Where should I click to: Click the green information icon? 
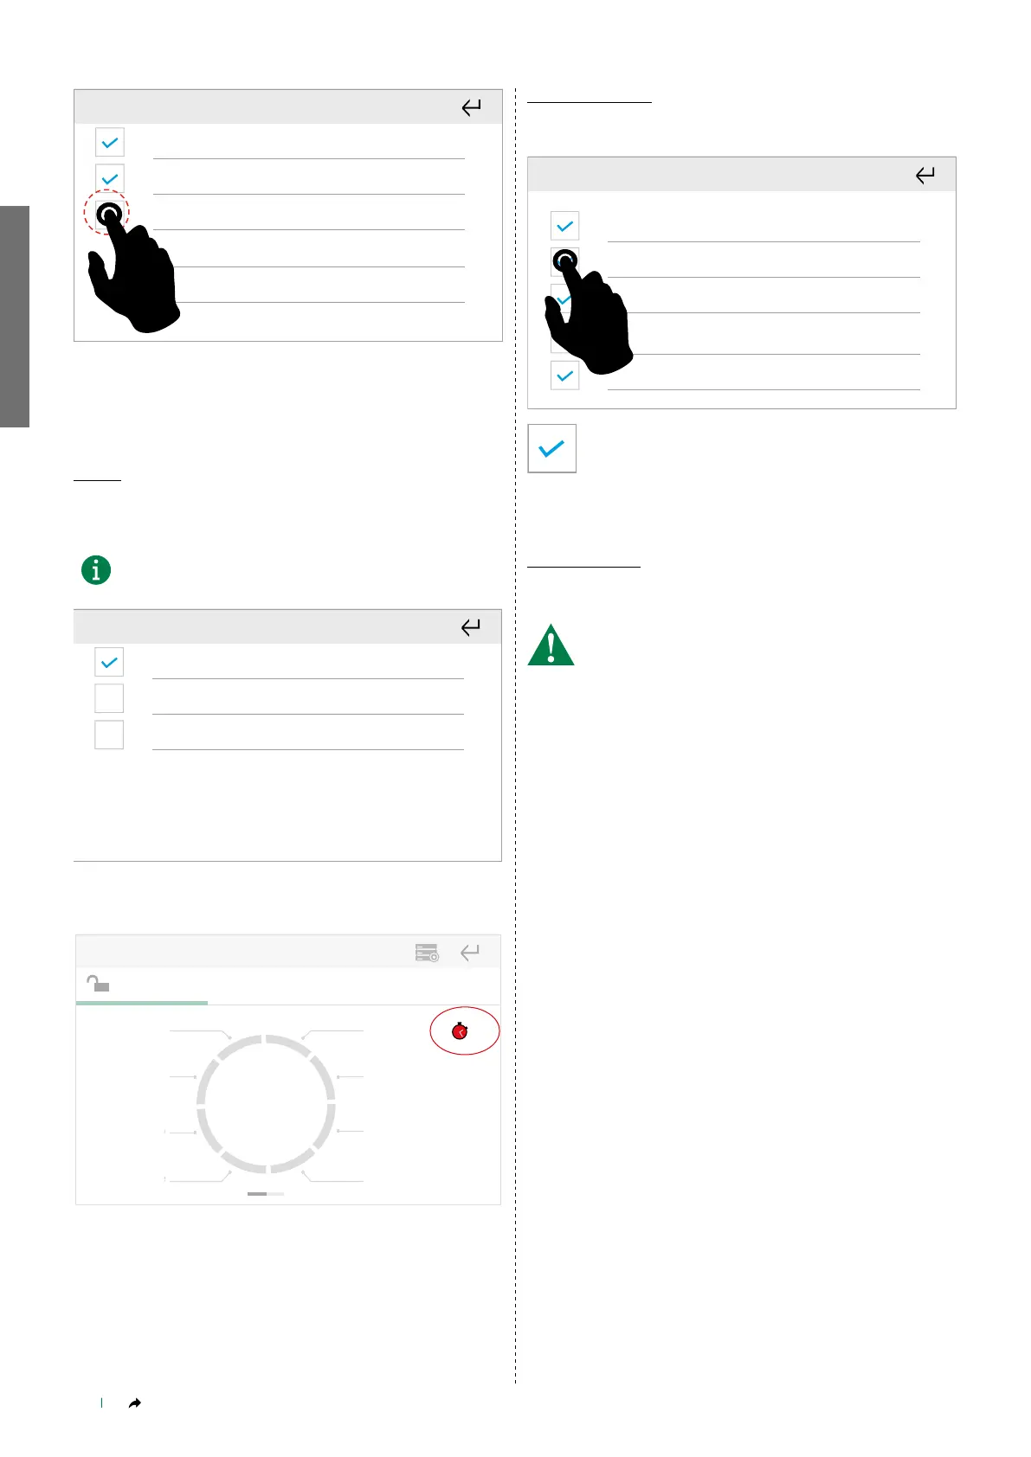[x=96, y=570]
